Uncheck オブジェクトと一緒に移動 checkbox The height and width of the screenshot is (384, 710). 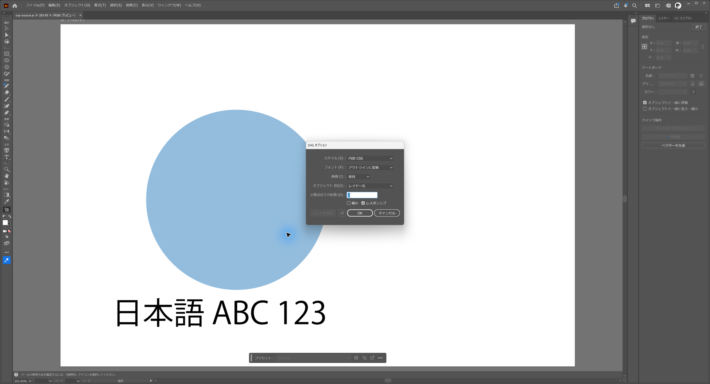[645, 102]
